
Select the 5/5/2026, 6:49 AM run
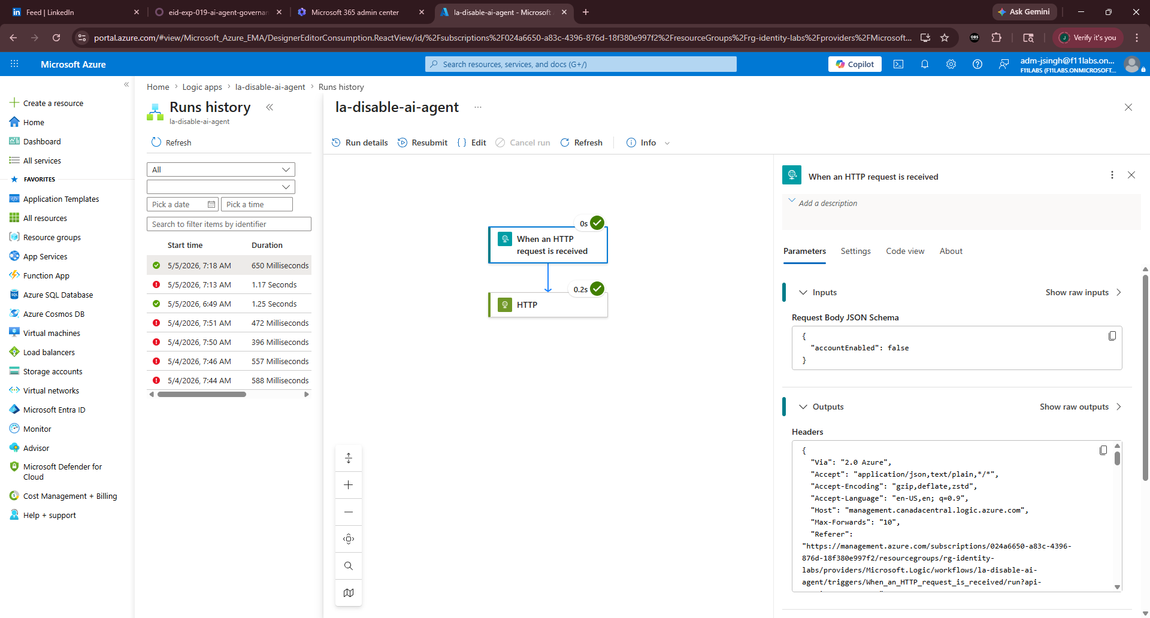click(x=229, y=304)
